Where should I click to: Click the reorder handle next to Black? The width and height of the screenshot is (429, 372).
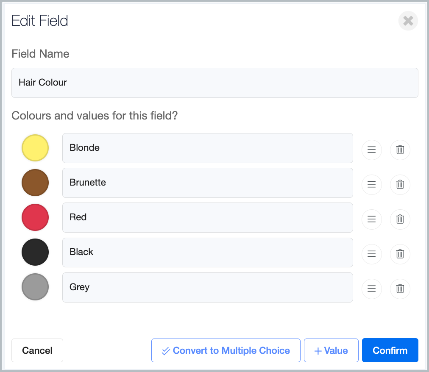pos(371,254)
